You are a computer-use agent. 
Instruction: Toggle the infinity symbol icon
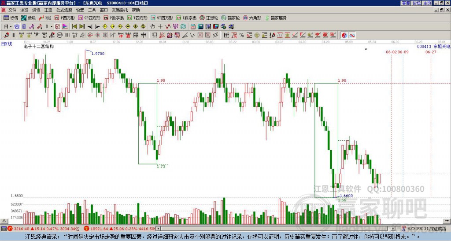(352, 35)
